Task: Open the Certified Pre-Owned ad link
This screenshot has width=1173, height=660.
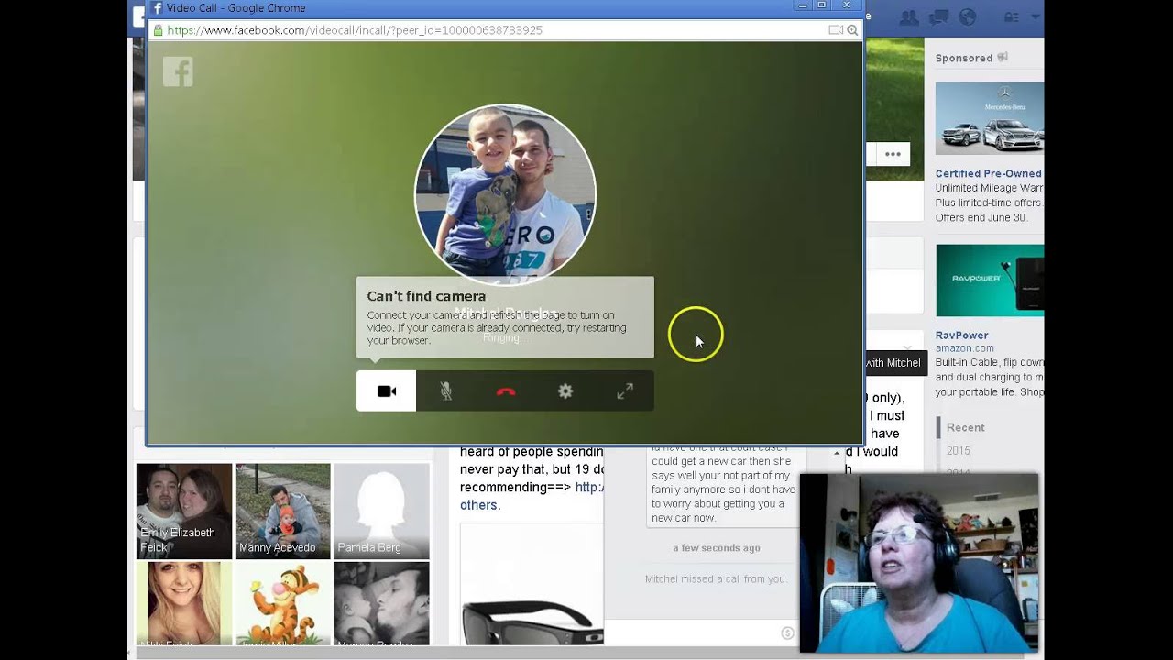Action: pyautogui.click(x=989, y=173)
